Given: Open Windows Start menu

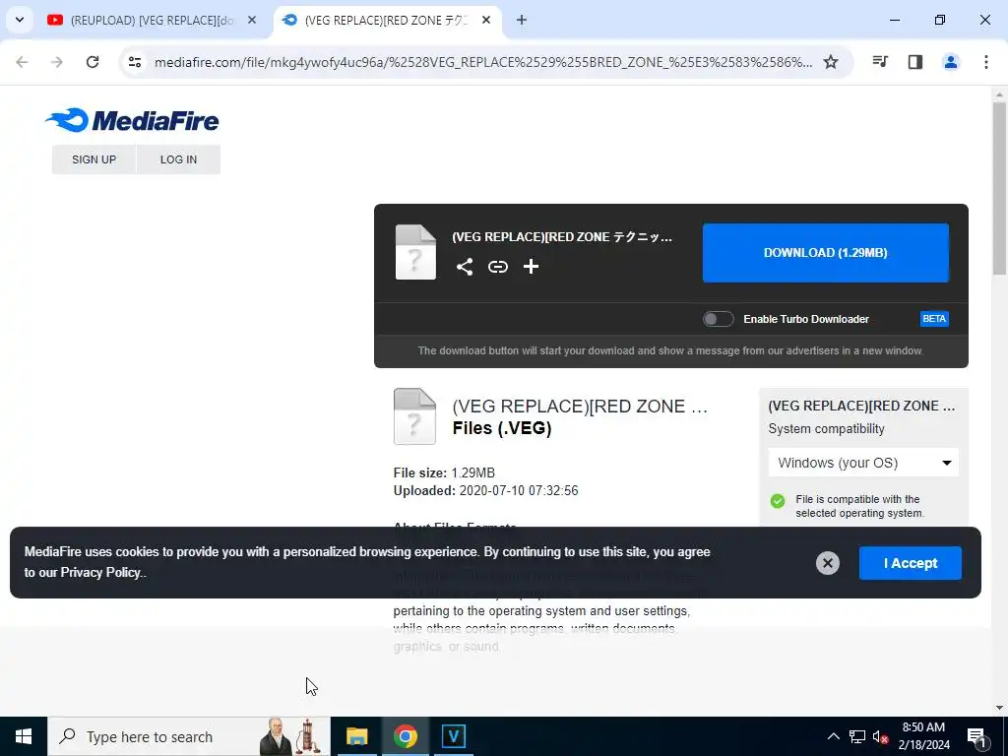Looking at the screenshot, I should tap(24, 736).
